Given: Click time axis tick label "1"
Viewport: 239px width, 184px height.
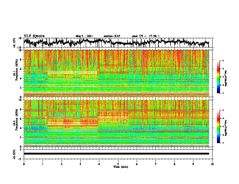Looking at the screenshot, I should pyautogui.click(x=43, y=164).
